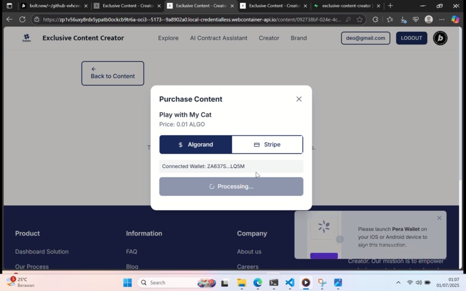Image resolution: width=466 pixels, height=291 pixels.
Task: Click the browser back arrow
Action: (9, 20)
